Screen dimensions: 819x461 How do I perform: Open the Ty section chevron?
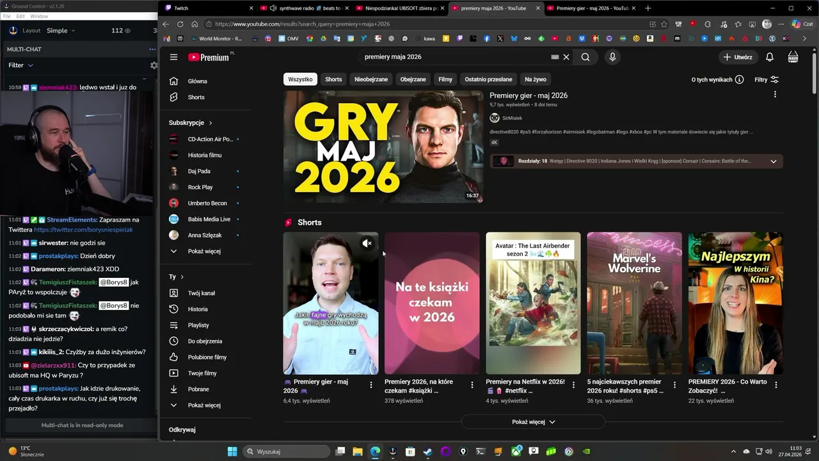pos(182,277)
